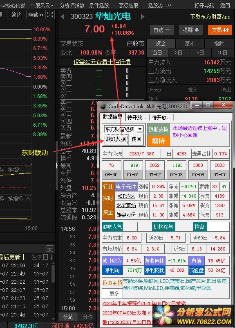Open 朗姿股份 stock link
Screen dimensions: 235x328
tap(126, 215)
